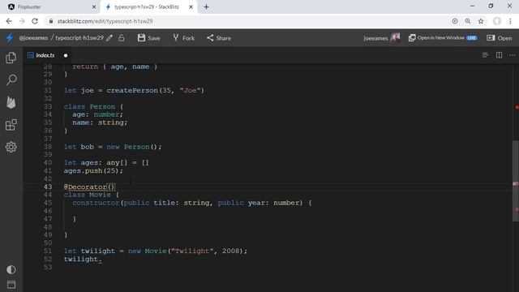Click line number 43

point(48,187)
